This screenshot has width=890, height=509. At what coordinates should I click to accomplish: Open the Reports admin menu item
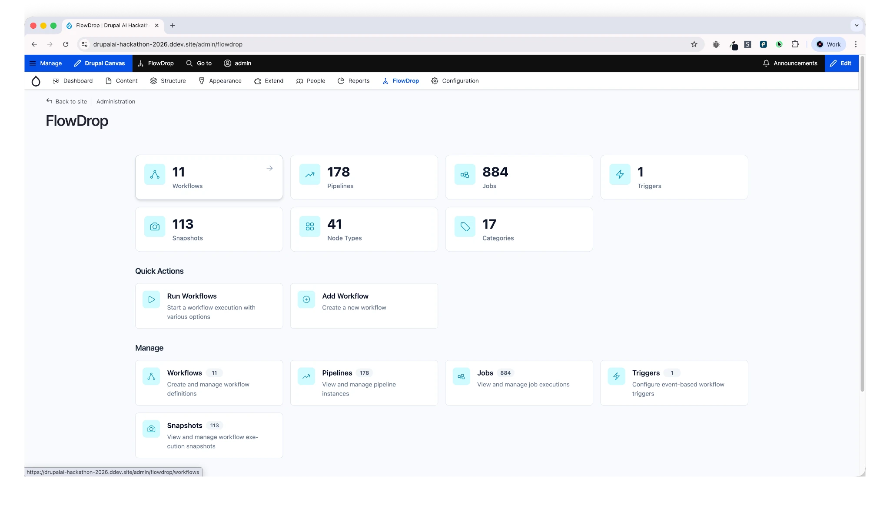[x=354, y=81]
